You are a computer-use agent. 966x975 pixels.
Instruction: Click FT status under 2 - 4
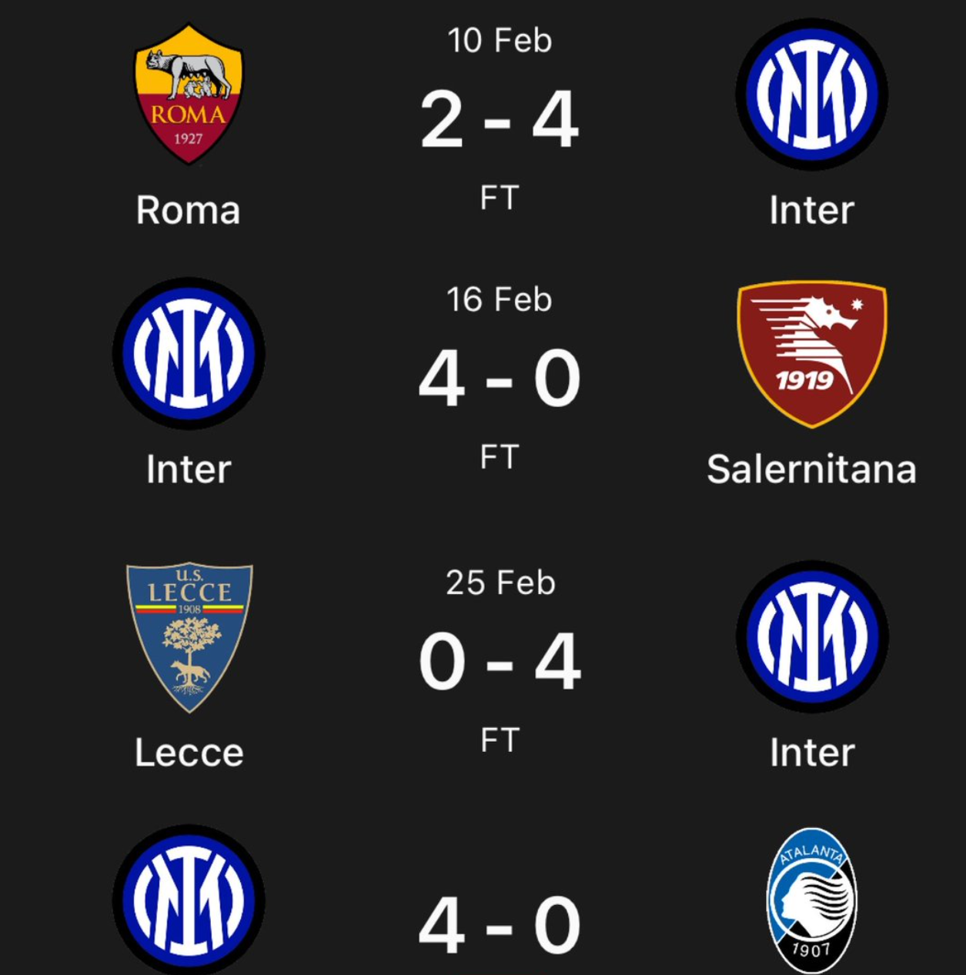500,199
